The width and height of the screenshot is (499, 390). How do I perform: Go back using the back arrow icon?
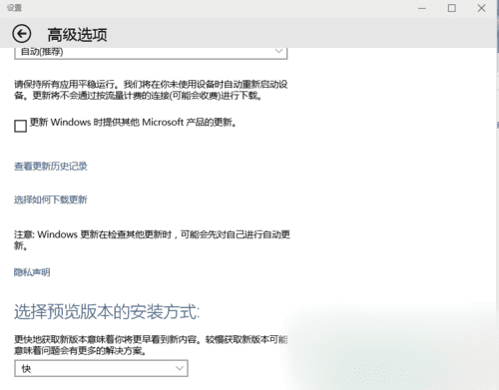click(x=22, y=34)
